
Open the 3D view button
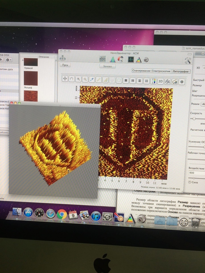160,81
